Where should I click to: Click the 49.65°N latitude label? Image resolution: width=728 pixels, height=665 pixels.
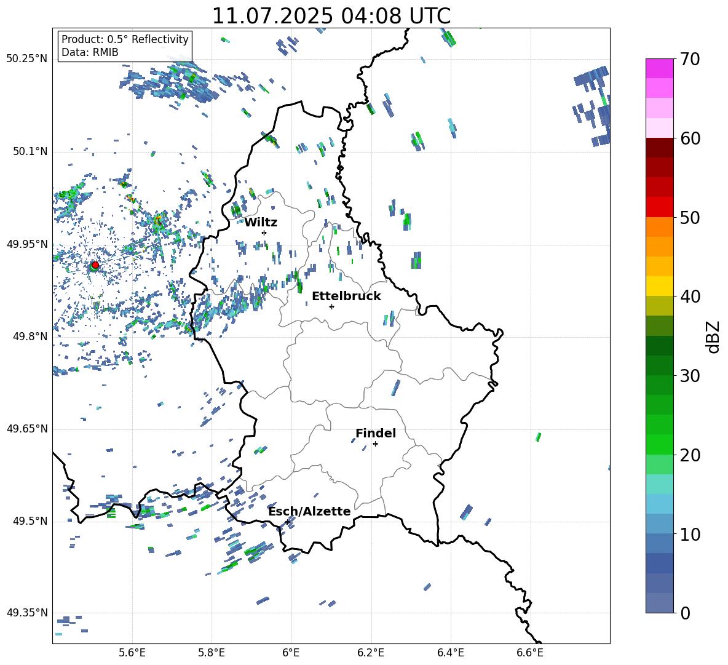(x=27, y=429)
